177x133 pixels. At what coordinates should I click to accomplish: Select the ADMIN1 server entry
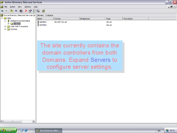pyautogui.click(x=43, y=22)
